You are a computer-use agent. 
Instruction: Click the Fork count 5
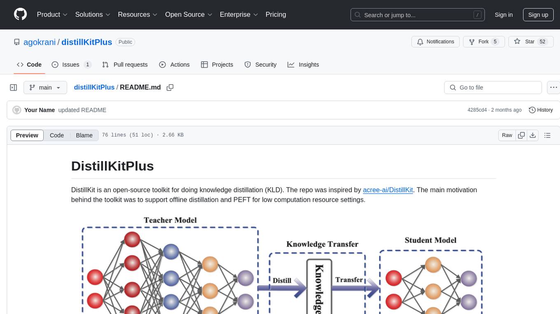[x=495, y=42]
